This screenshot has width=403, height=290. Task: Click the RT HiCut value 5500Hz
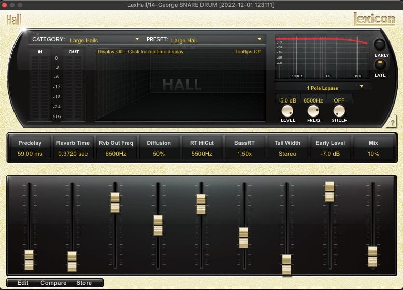[201, 154]
